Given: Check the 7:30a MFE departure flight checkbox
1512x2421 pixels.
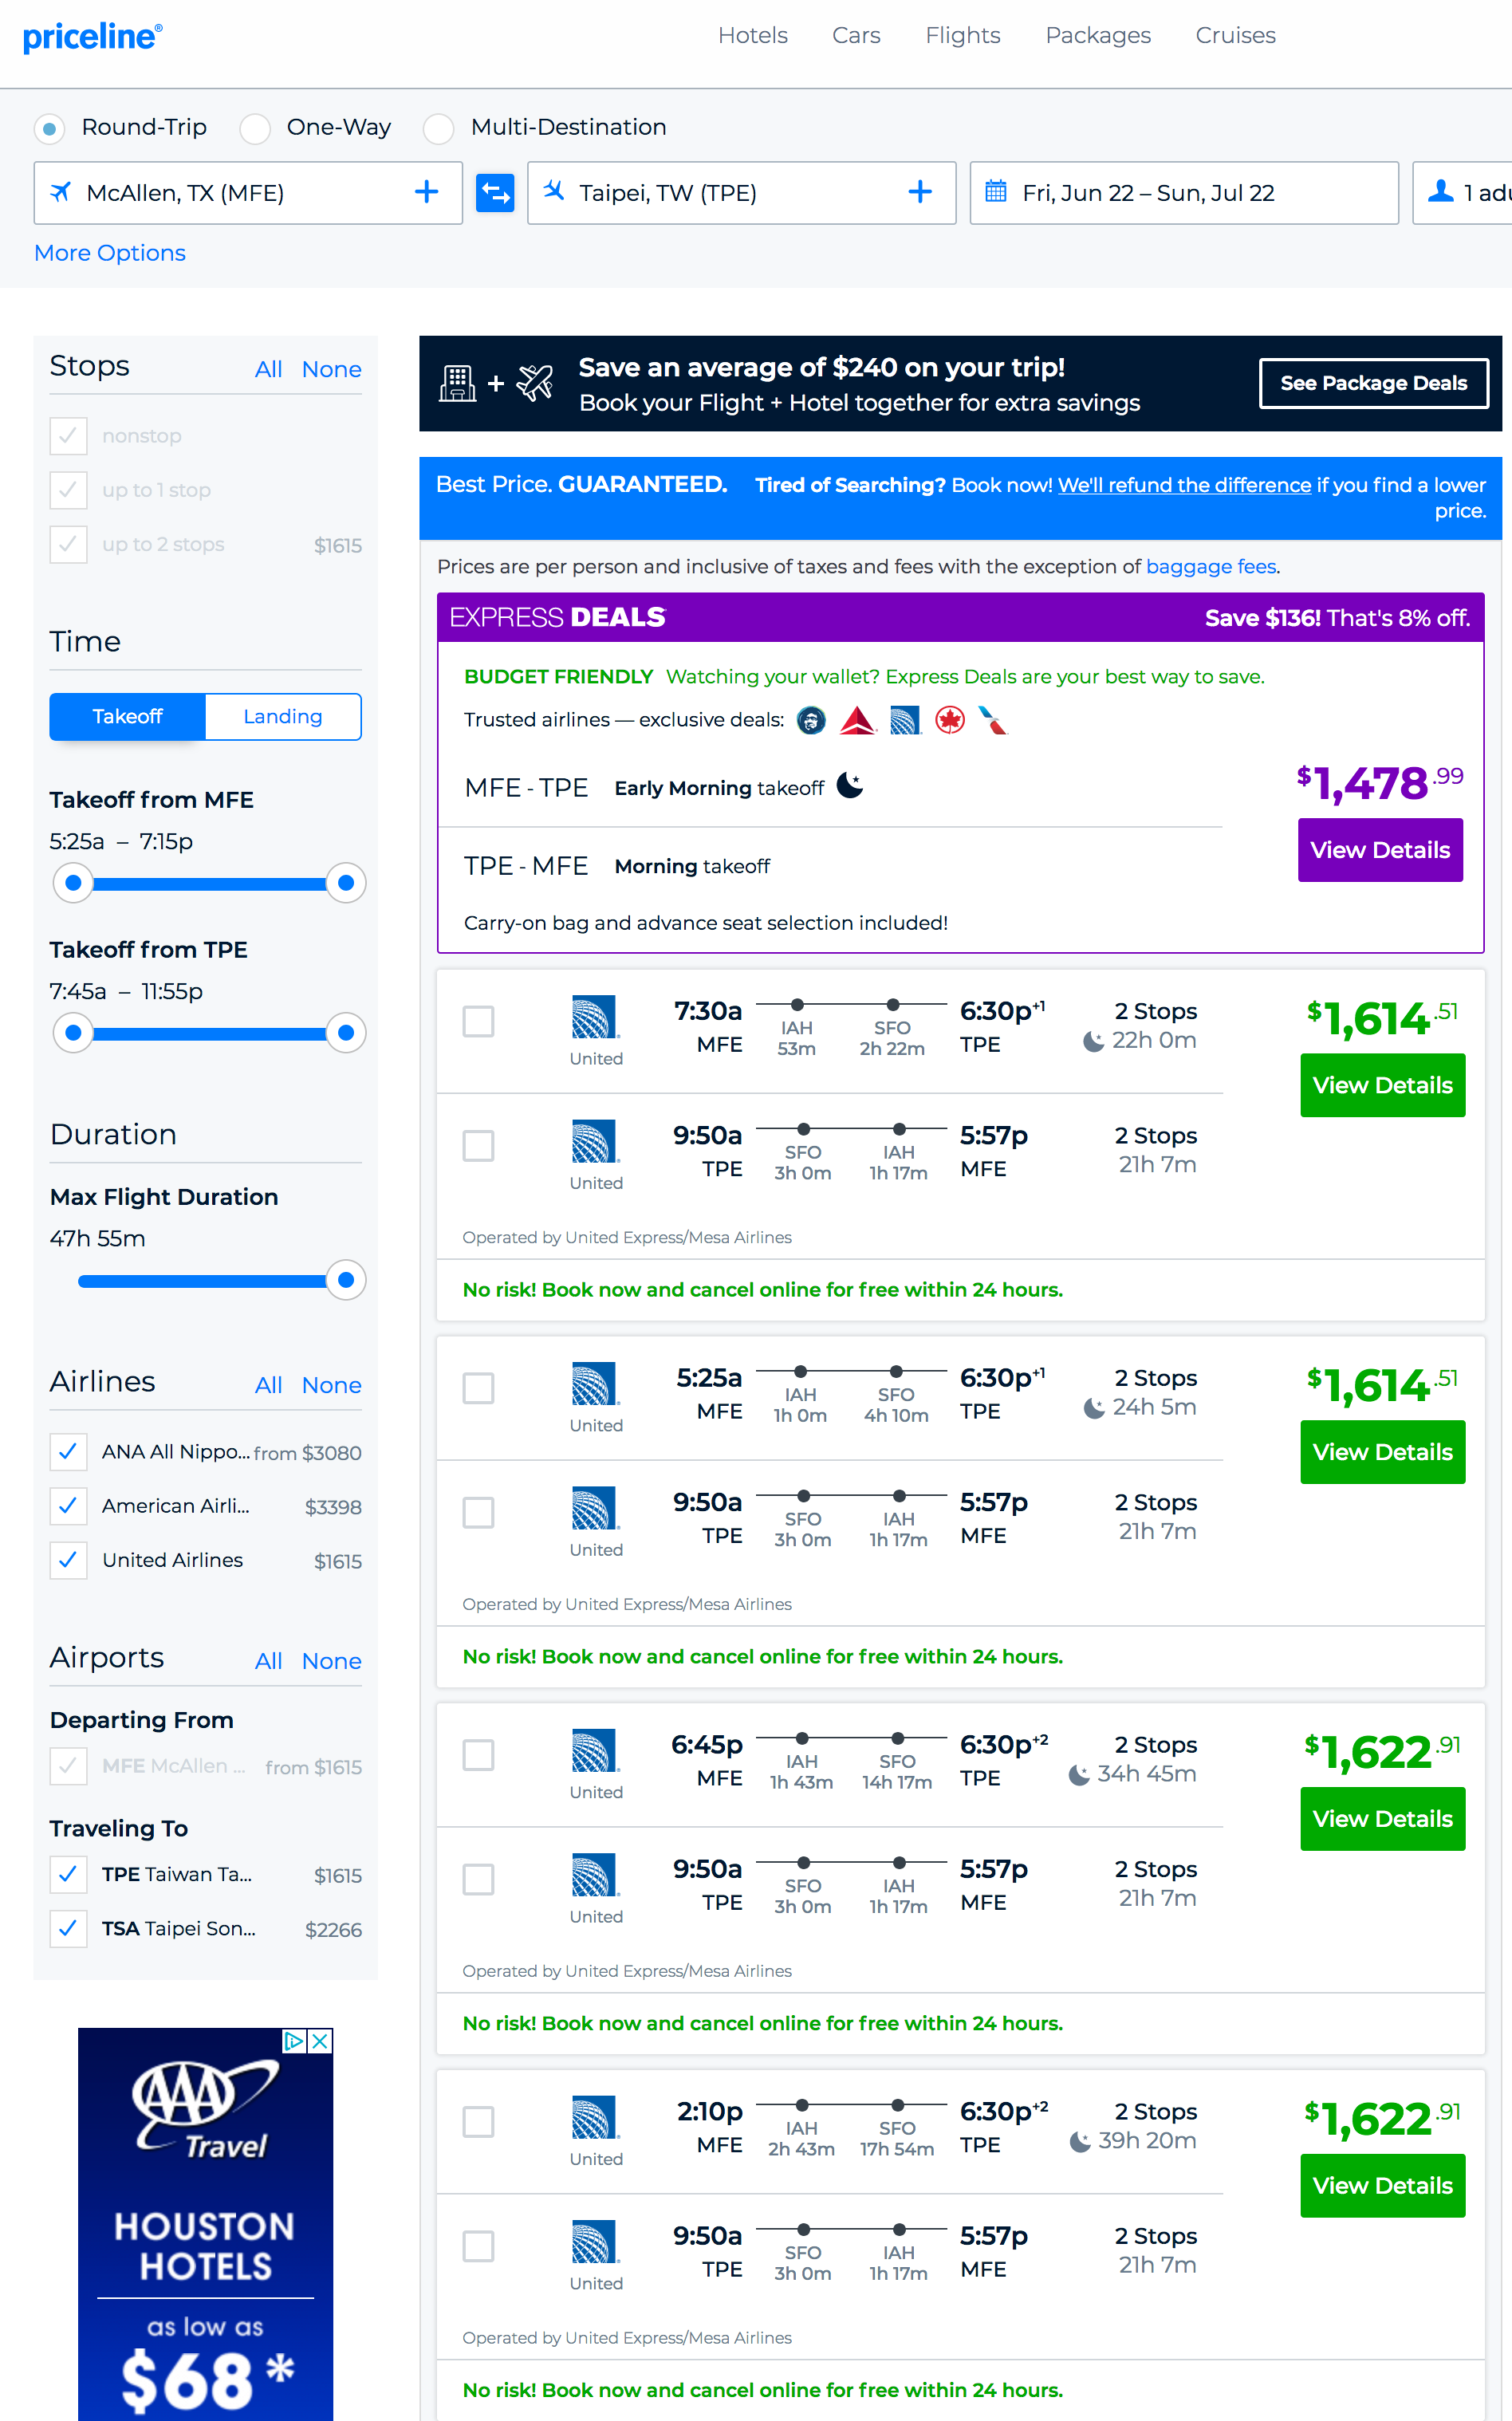Looking at the screenshot, I should pos(479,1022).
